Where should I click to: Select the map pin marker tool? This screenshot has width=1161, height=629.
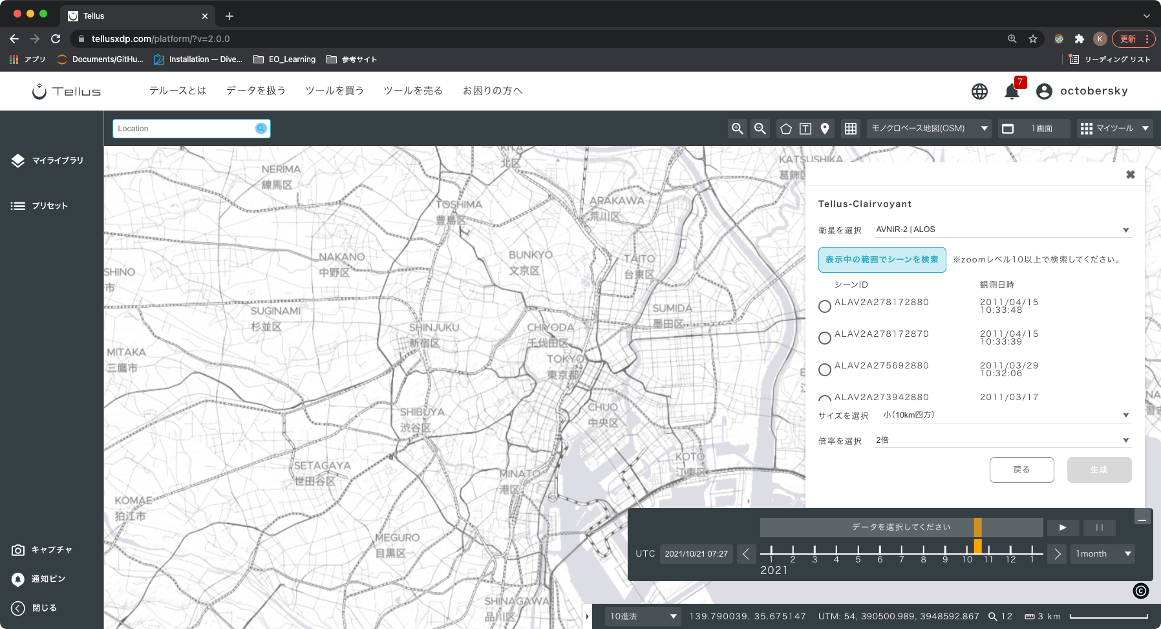[825, 129]
